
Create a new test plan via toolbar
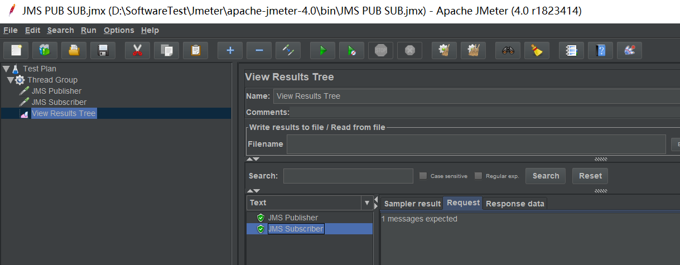click(x=16, y=50)
